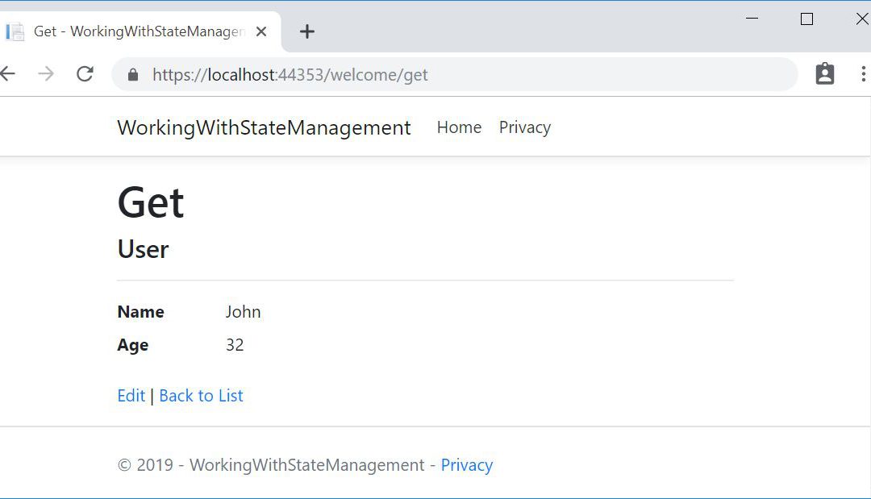The width and height of the screenshot is (871, 499).
Task: Click the browser back arrow
Action: click(8, 74)
